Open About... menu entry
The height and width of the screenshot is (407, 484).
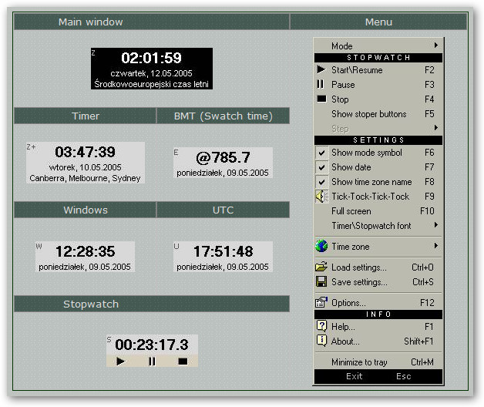click(378, 341)
